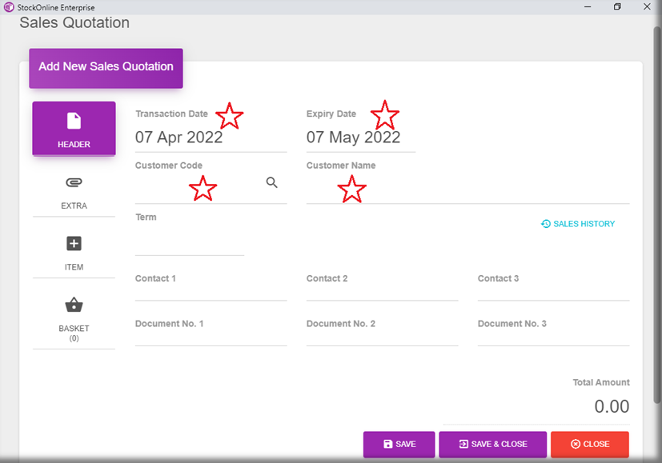Open the Extra paperclip section
The image size is (662, 463).
click(74, 191)
